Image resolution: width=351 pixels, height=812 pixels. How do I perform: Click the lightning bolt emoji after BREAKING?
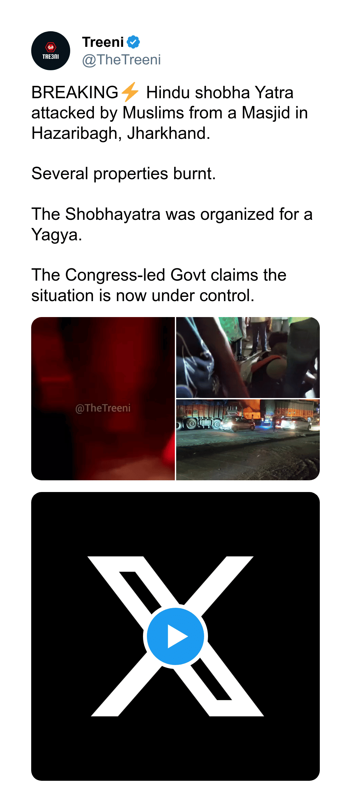[x=130, y=92]
